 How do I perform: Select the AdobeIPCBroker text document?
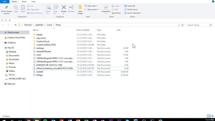point(81,51)
